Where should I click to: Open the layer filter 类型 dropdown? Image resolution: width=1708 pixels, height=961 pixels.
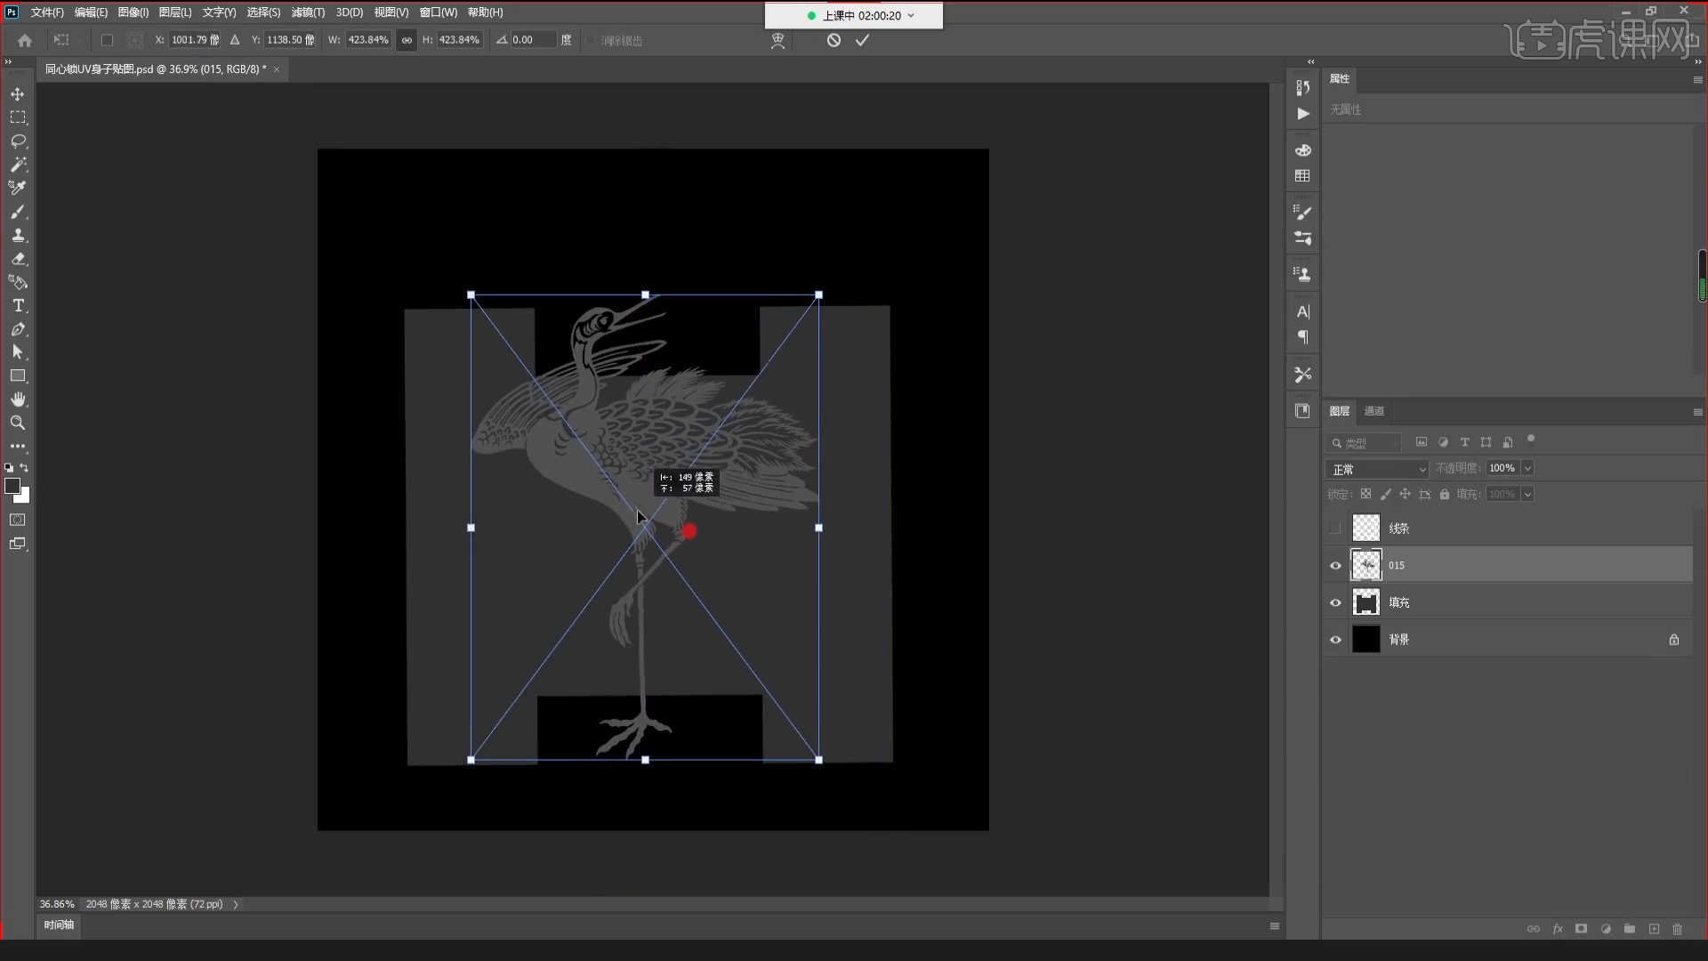(1365, 443)
